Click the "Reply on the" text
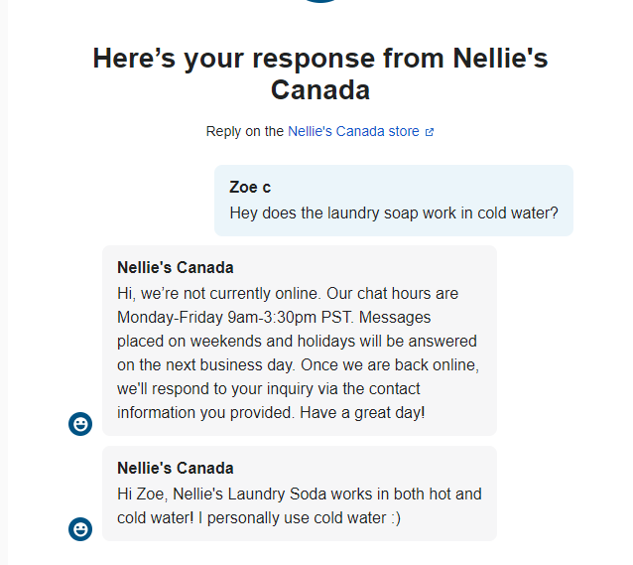 click(x=245, y=131)
